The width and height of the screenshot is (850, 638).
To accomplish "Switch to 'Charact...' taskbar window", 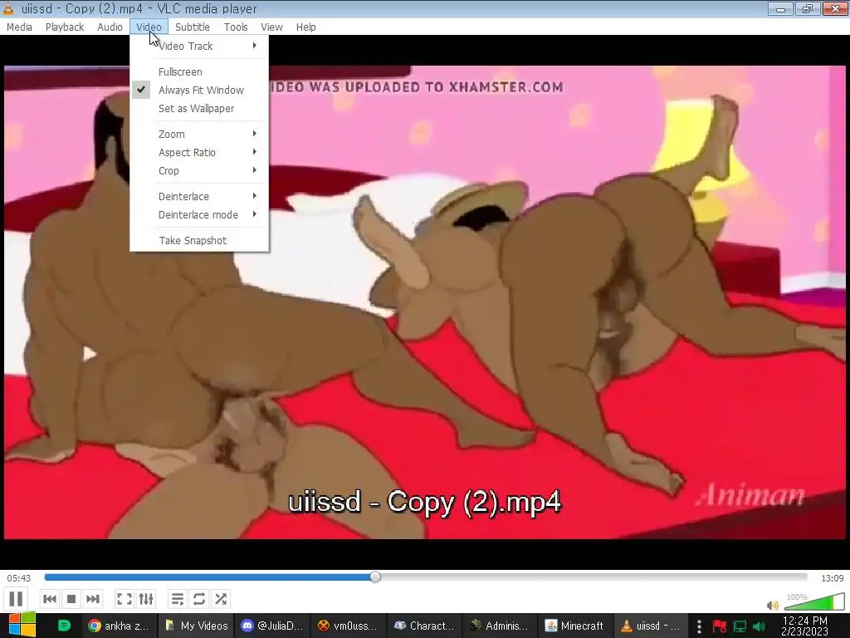I will click(425, 626).
